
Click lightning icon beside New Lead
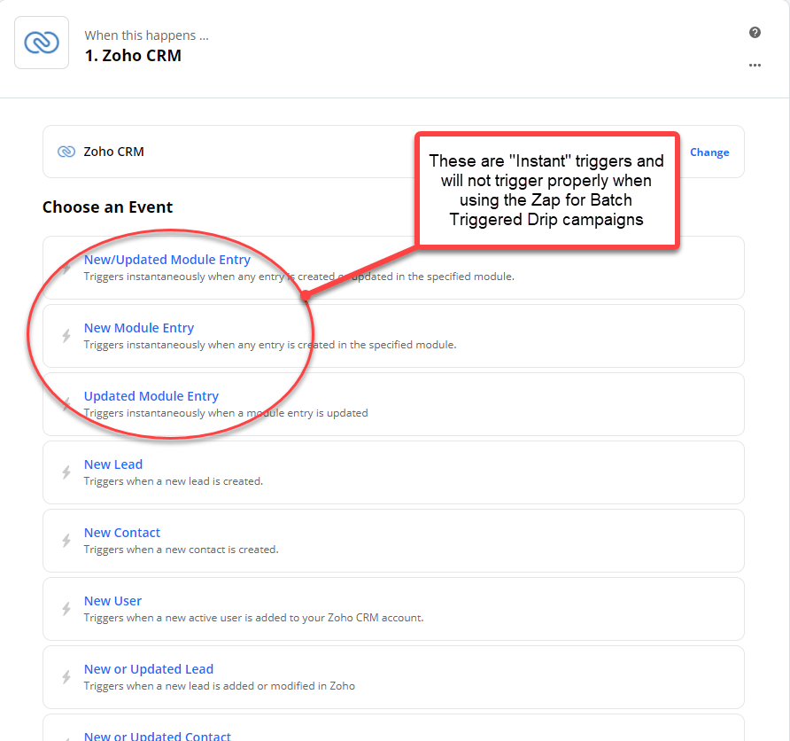coord(66,472)
